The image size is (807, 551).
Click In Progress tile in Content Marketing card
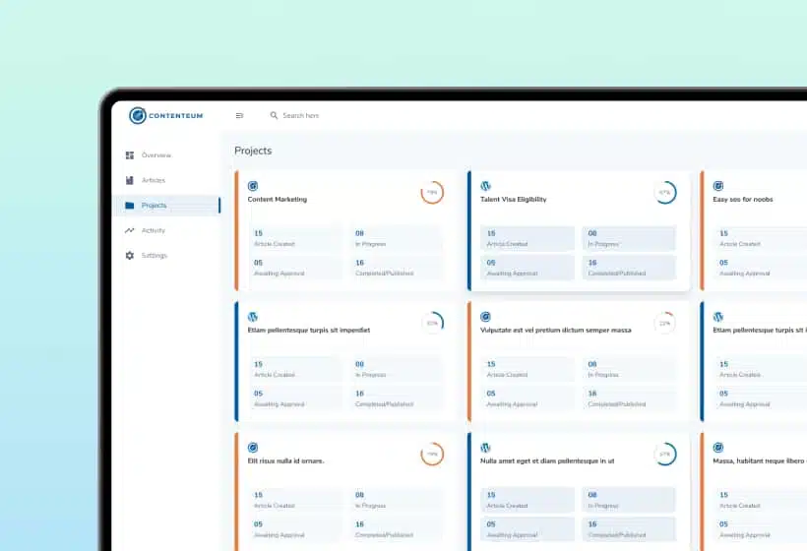coord(397,238)
